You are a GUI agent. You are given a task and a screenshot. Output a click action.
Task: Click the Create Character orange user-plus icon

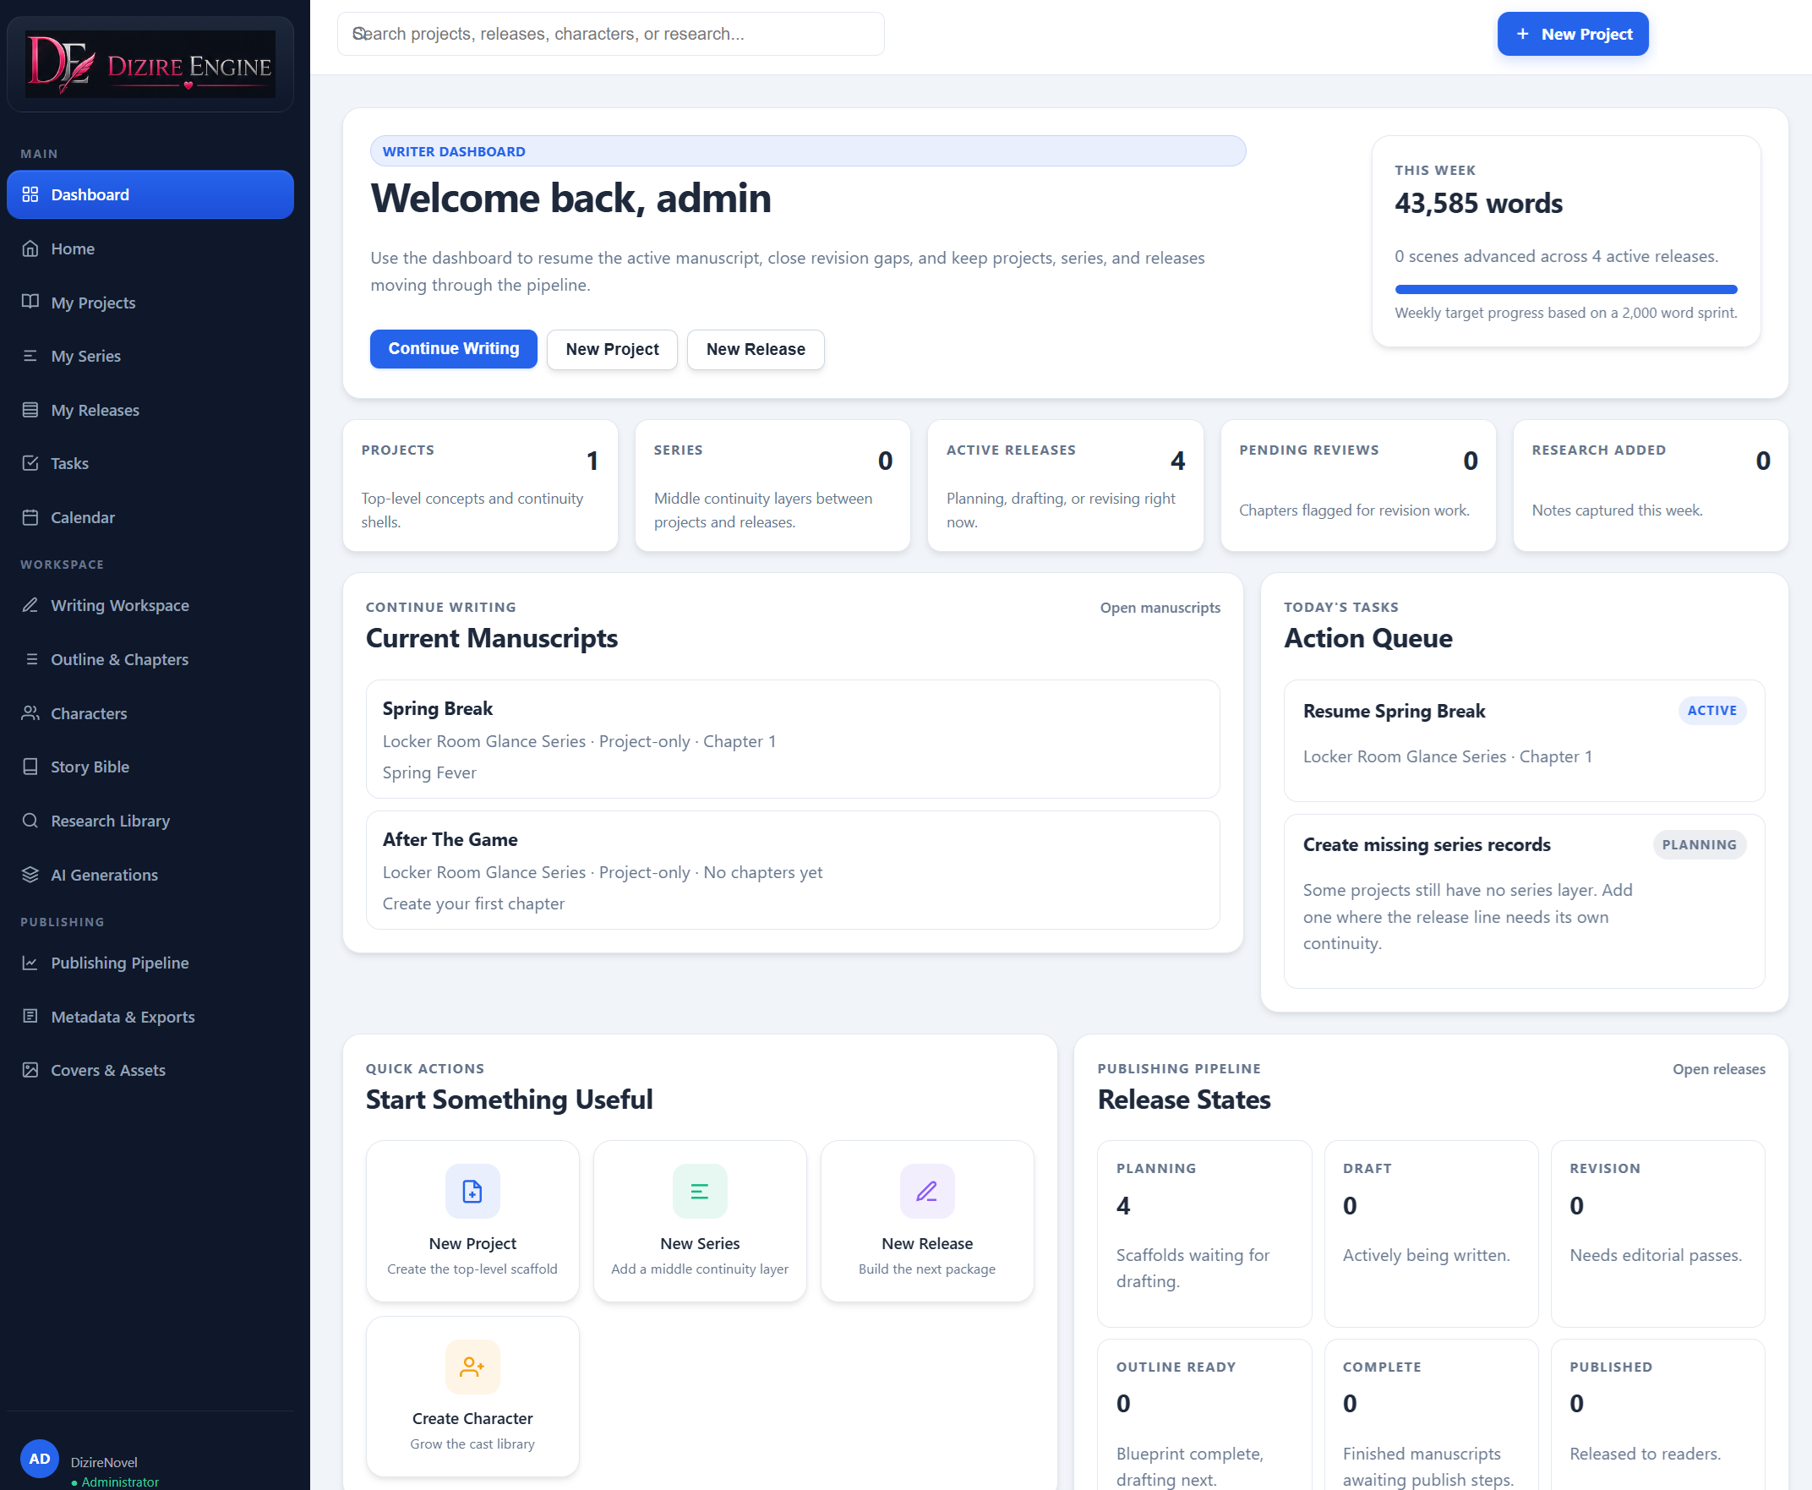pyautogui.click(x=472, y=1367)
